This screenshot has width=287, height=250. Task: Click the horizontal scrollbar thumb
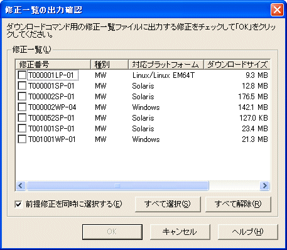click(x=117, y=185)
